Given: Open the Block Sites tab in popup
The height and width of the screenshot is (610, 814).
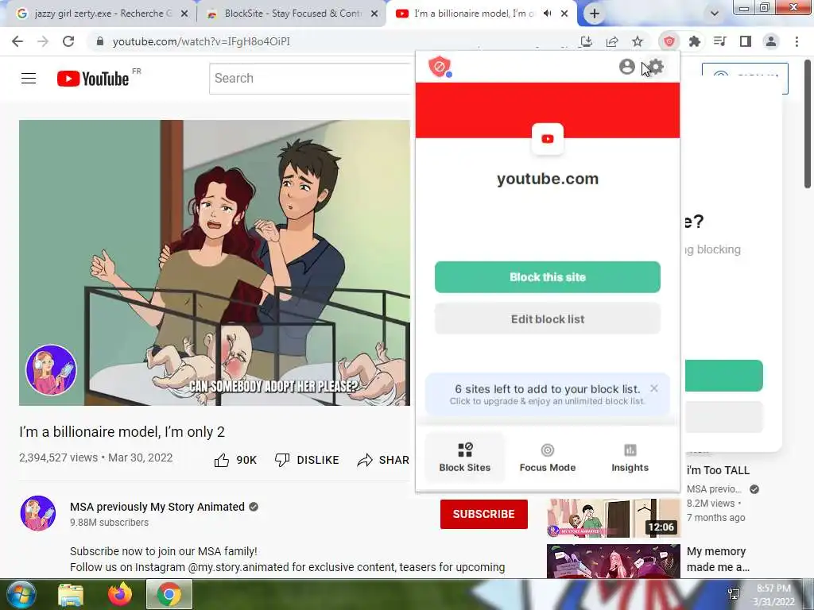Looking at the screenshot, I should tap(464, 457).
